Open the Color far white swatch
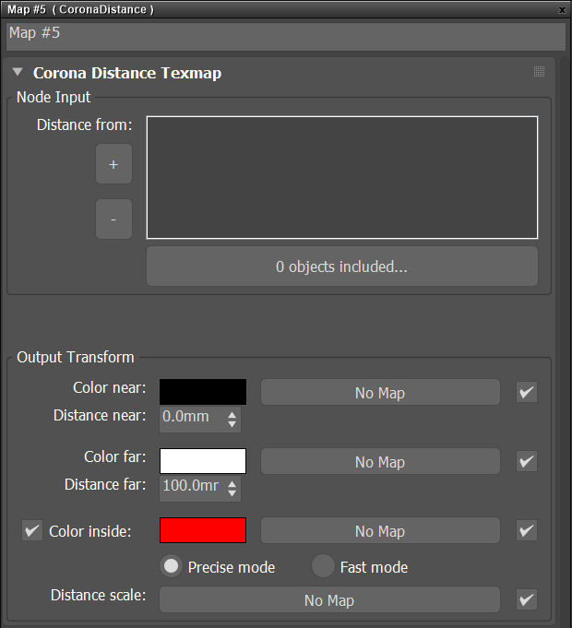572x628 pixels. point(203,461)
